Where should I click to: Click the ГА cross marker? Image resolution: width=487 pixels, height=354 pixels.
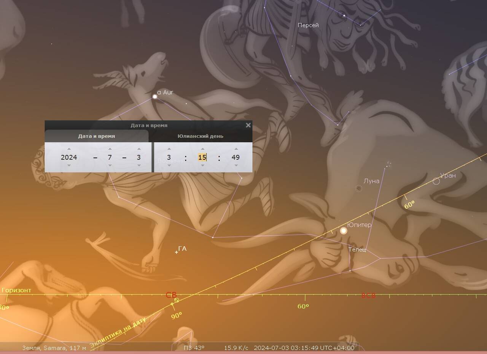click(x=177, y=252)
